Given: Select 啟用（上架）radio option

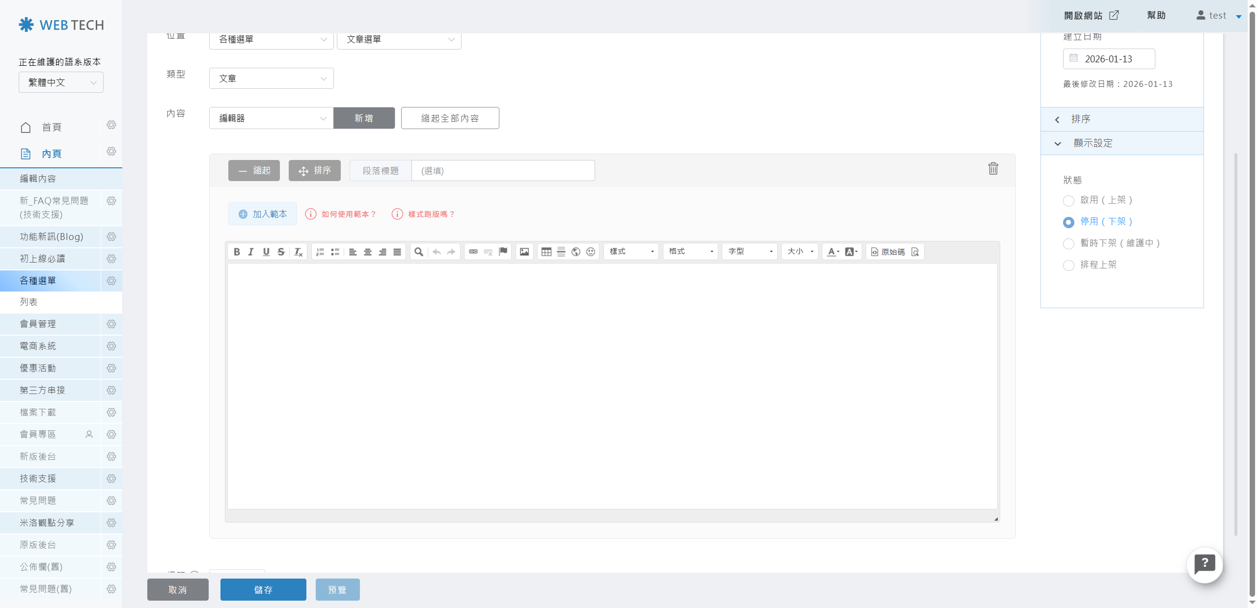Looking at the screenshot, I should click(x=1068, y=201).
